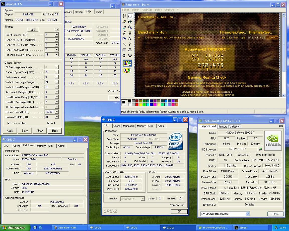Open the Performance Level dropdown
289x231 pixels.
(57, 77)
